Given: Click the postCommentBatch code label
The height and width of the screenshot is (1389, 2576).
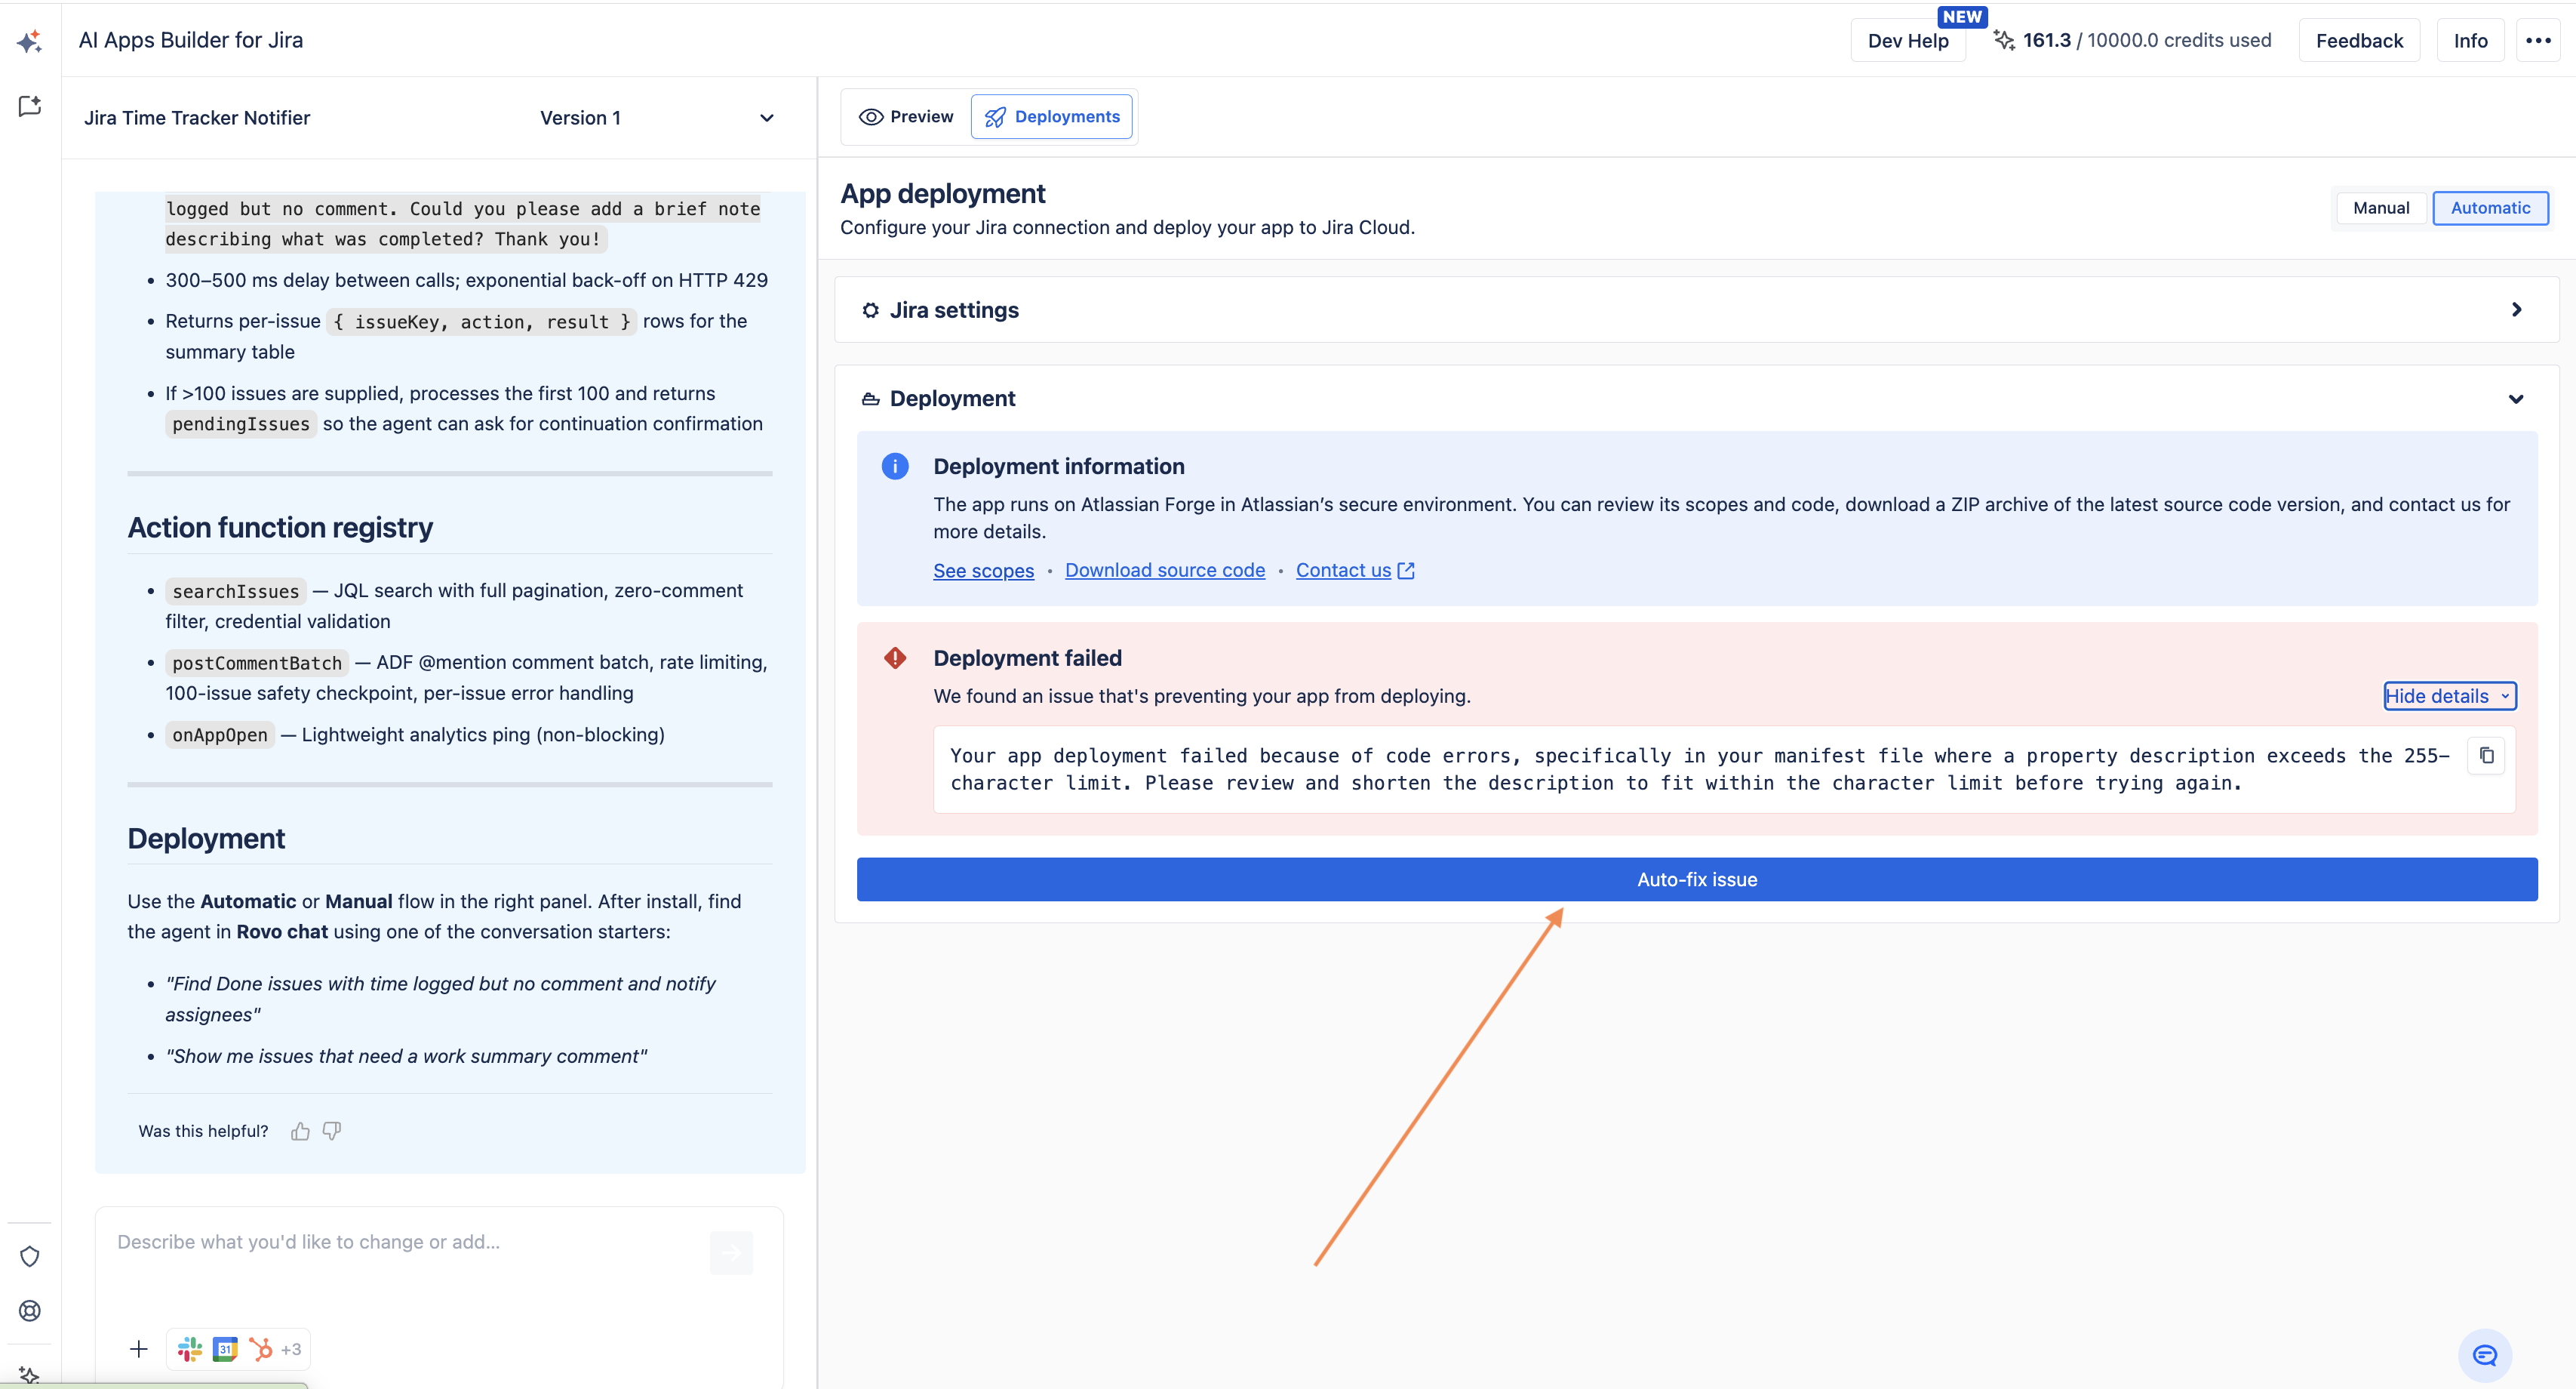Looking at the screenshot, I should pos(257,664).
